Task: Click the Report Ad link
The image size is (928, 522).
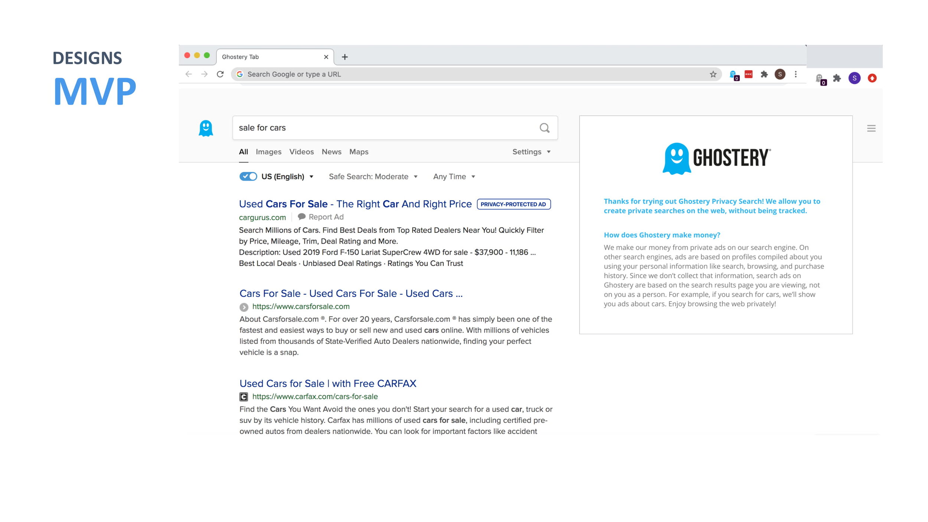Action: [326, 217]
